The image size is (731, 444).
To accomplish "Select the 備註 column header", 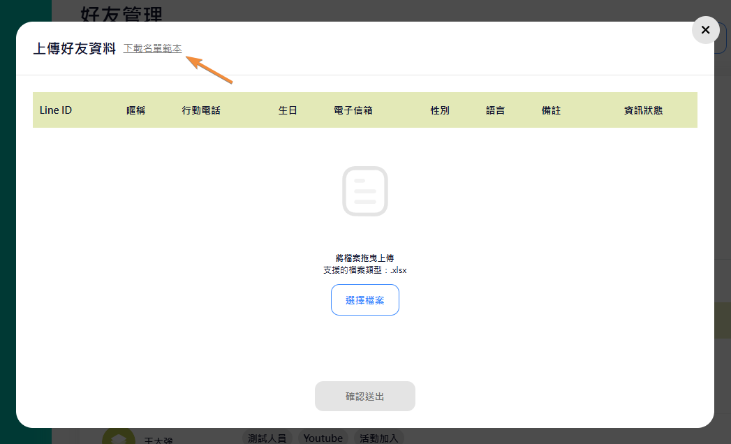I will [x=551, y=110].
